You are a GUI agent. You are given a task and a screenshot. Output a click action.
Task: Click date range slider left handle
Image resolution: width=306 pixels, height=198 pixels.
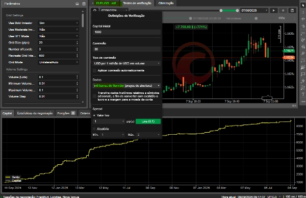pos(221,11)
